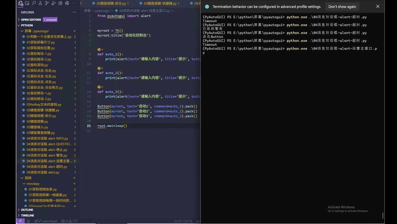
Task: Open file 02鼠标点击-点击两次.py
Action: pyautogui.click(x=45, y=88)
